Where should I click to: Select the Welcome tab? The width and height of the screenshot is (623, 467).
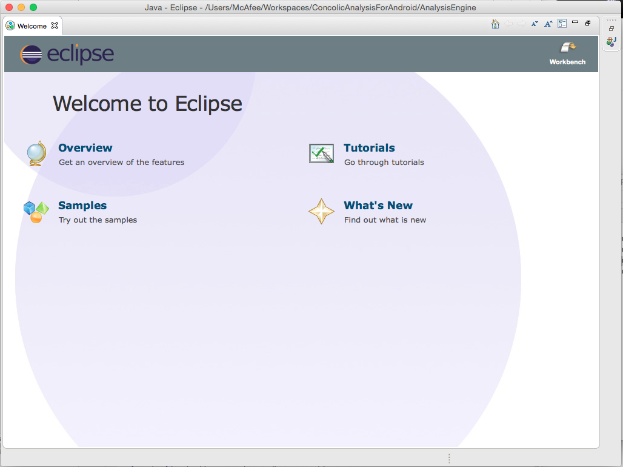click(32, 26)
